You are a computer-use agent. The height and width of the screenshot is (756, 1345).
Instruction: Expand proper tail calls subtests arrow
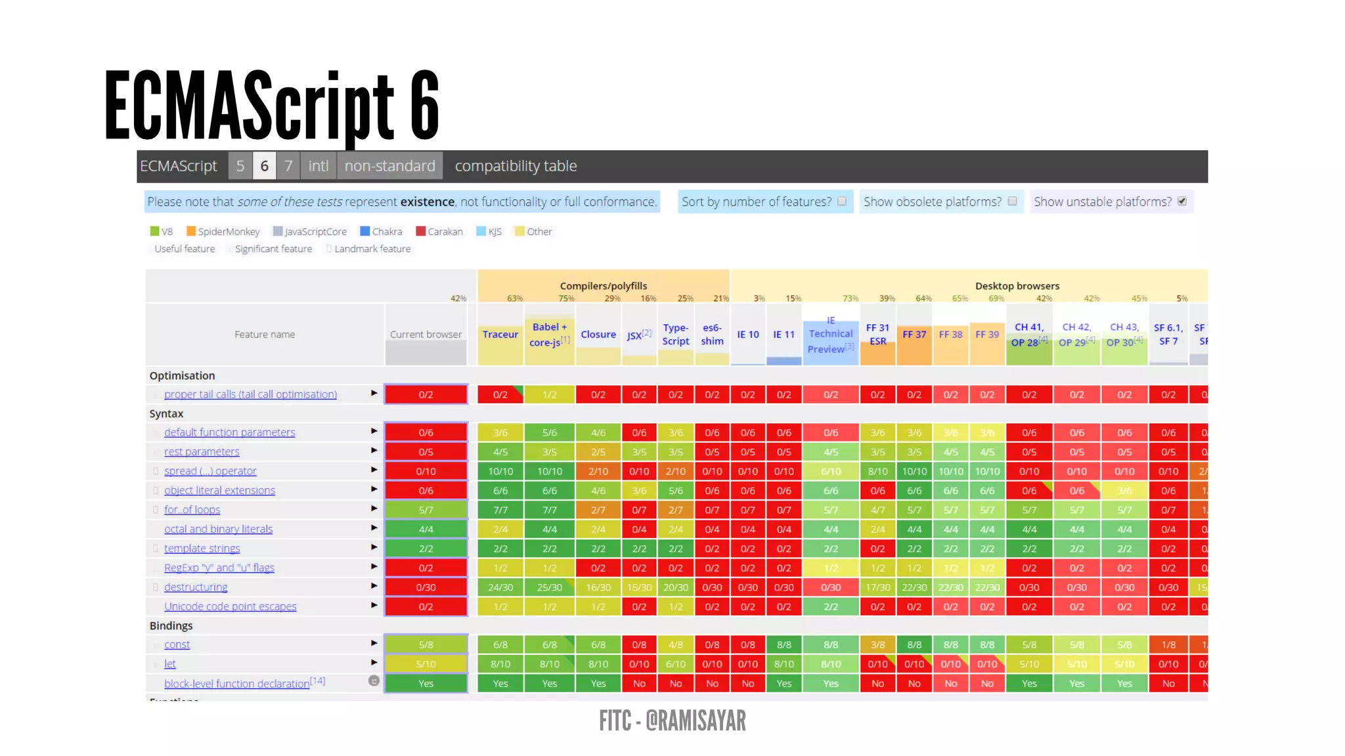click(x=374, y=393)
